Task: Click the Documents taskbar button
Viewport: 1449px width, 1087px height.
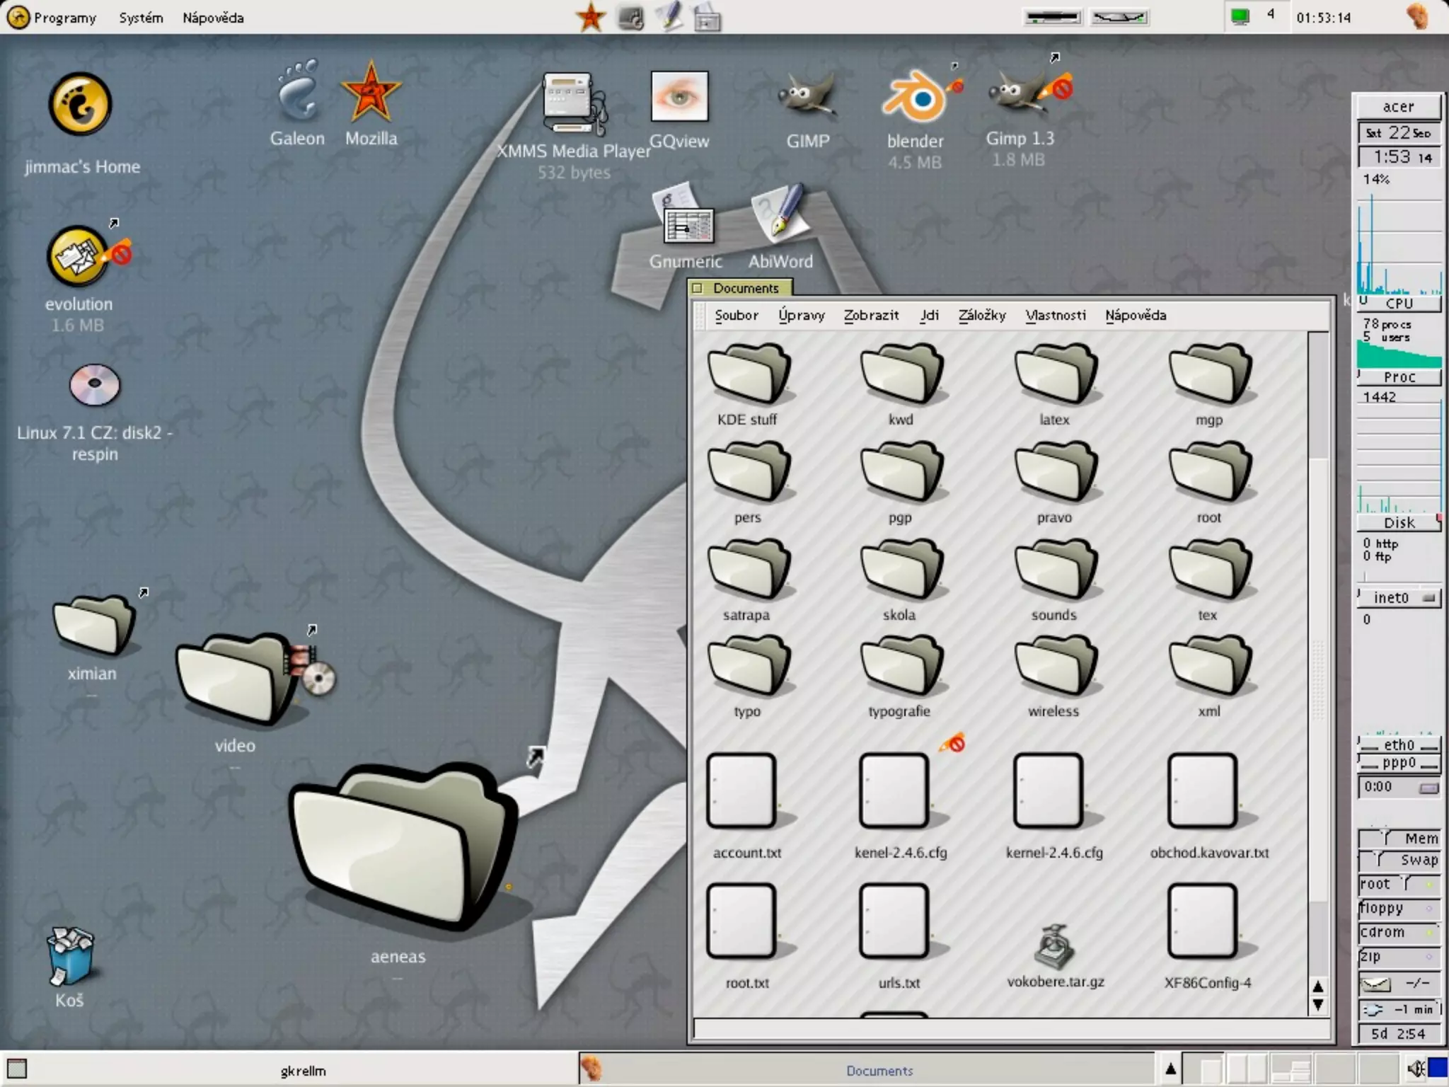Action: pos(879,1071)
